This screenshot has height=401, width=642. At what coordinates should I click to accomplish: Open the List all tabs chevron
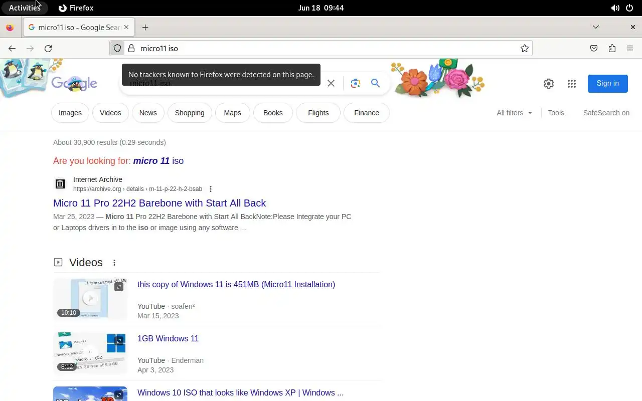pos(596,27)
